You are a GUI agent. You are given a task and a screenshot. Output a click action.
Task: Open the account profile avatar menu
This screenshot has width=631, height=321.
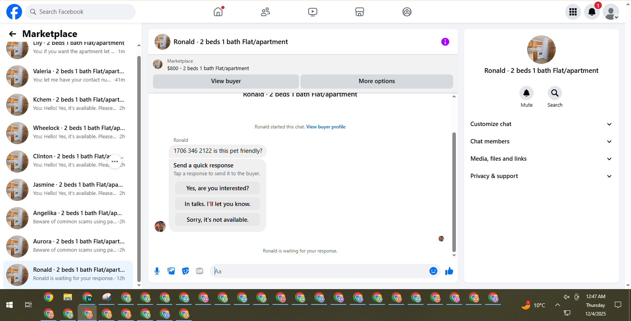(x=611, y=12)
